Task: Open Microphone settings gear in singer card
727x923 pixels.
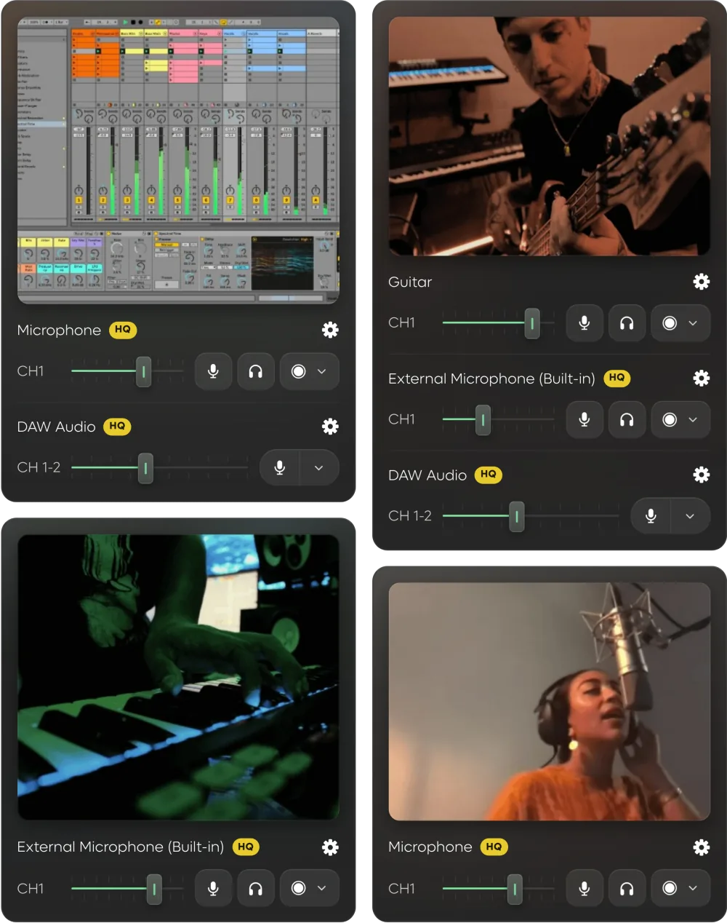Action: pos(701,847)
